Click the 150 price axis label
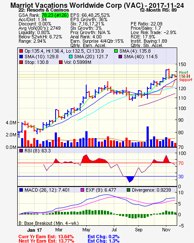 pyautogui.click(x=182, y=64)
